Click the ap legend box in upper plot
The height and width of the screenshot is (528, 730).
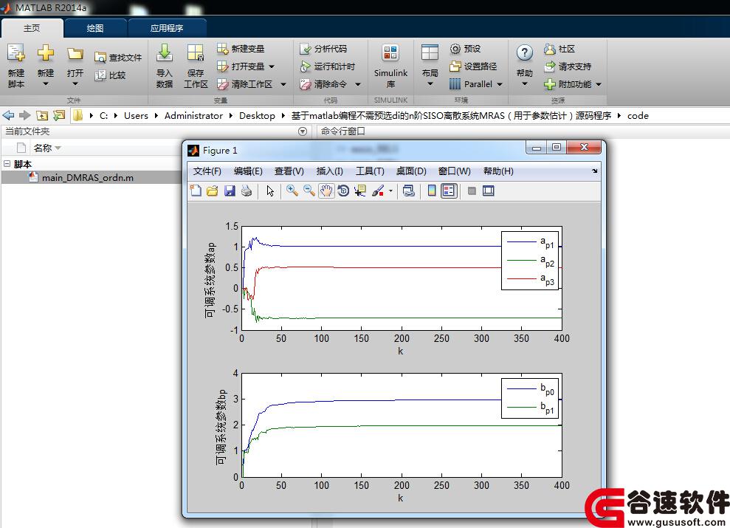click(530, 261)
